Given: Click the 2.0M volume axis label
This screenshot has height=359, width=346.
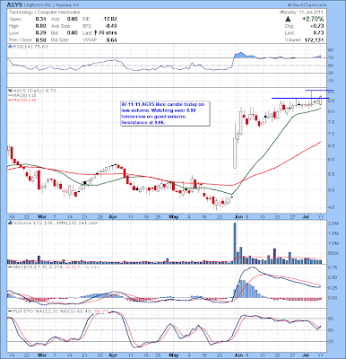Looking at the screenshot, I should tap(333, 224).
